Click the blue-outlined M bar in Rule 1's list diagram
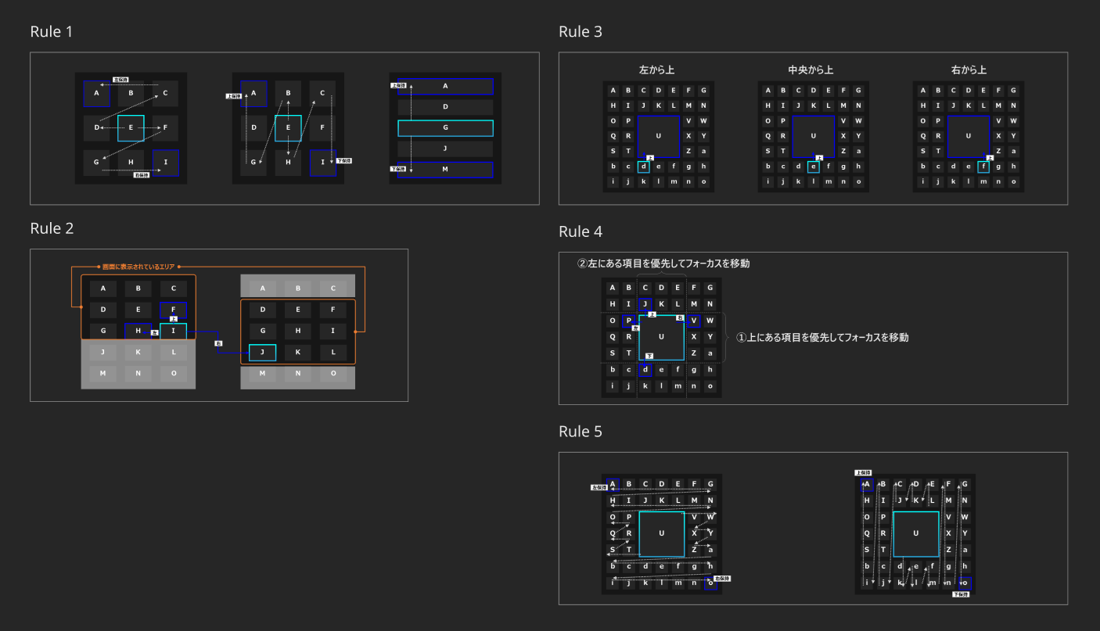This screenshot has height=631, width=1100. pyautogui.click(x=445, y=170)
